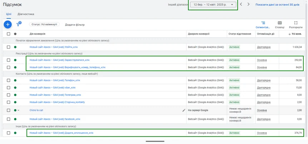The width and height of the screenshot is (308, 144).
Task: Open Другорядна optimization for Телефон_клік
Action: click(x=264, y=80)
